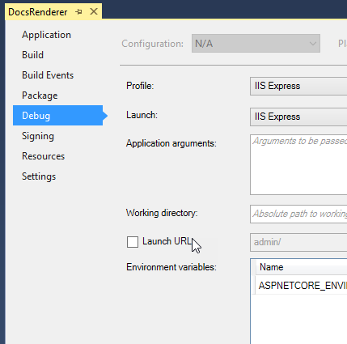This screenshot has height=344, width=347.
Task: Open the Profile dropdown set to IIS Express
Action: 298,86
